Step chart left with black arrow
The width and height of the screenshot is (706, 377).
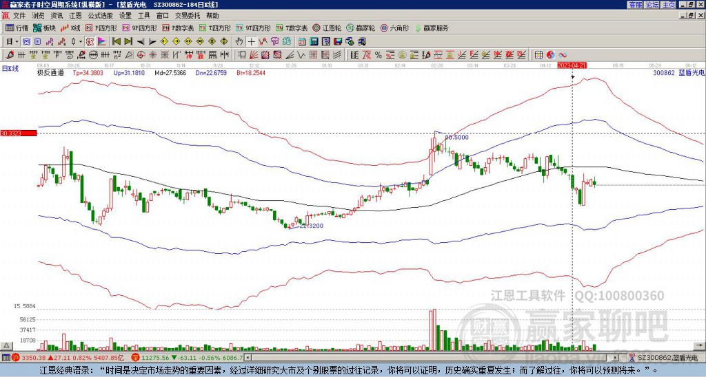tap(141, 42)
